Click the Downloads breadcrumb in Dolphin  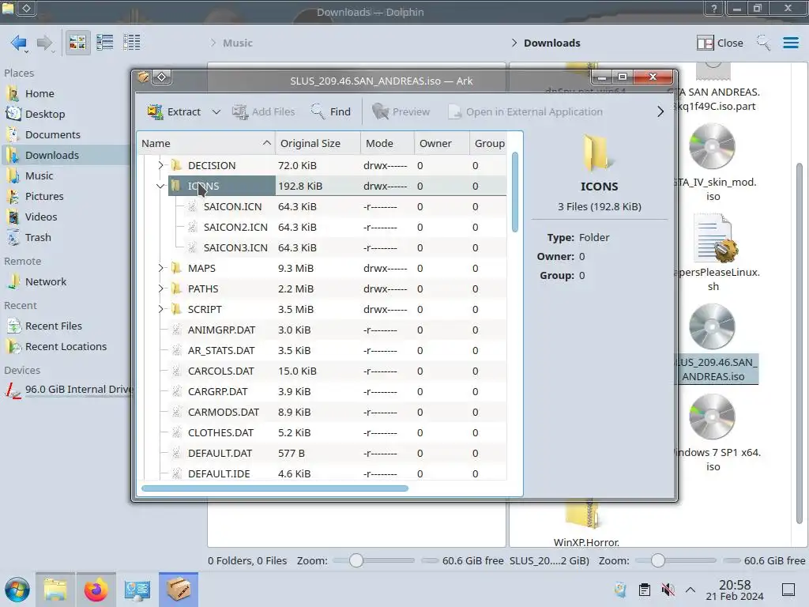(x=552, y=43)
